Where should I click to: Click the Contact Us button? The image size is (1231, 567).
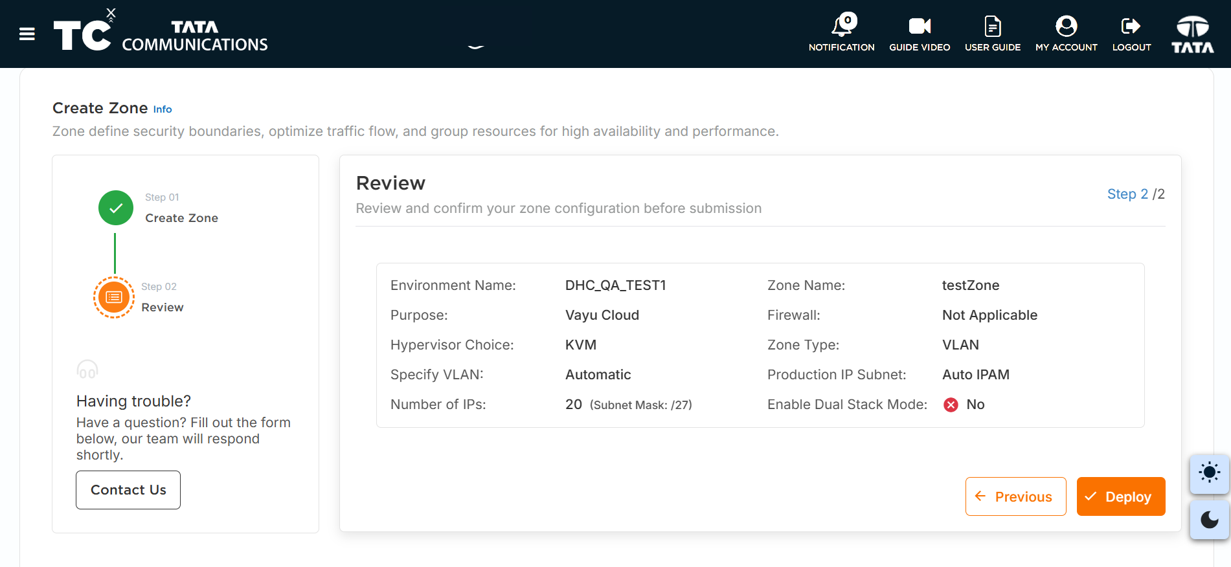(128, 490)
